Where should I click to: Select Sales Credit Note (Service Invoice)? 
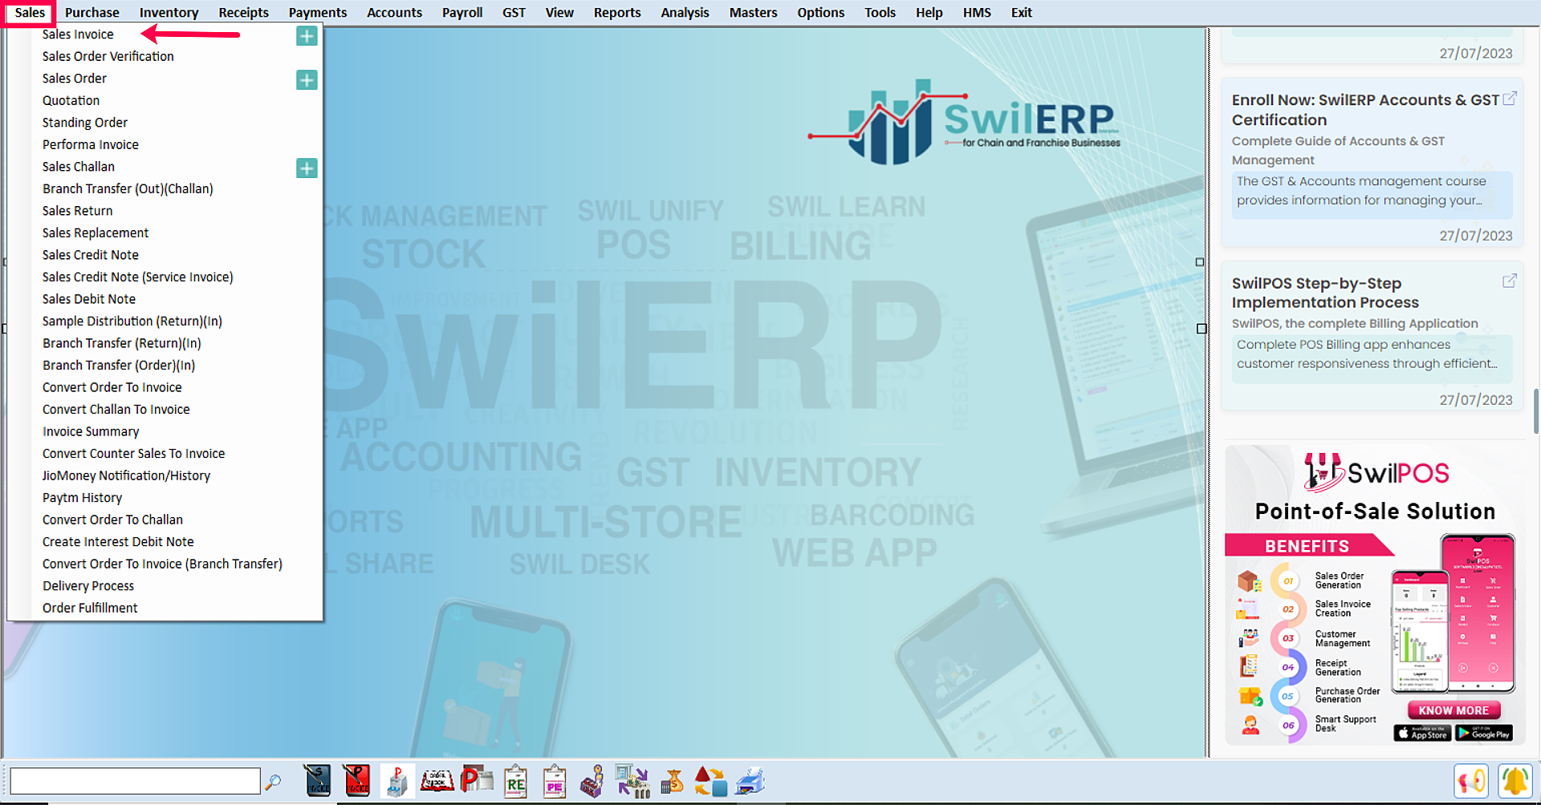click(x=137, y=277)
